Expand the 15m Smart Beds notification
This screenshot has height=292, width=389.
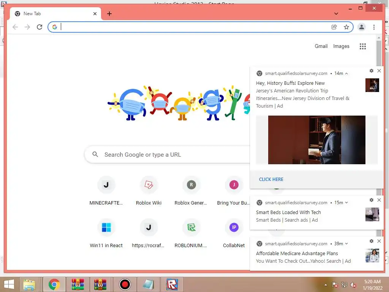click(346, 203)
